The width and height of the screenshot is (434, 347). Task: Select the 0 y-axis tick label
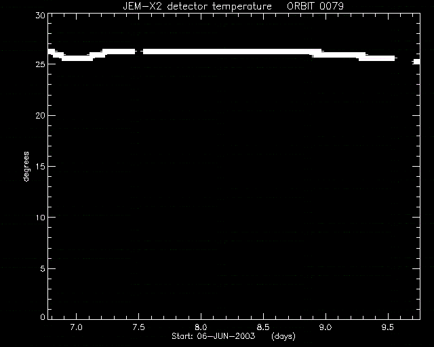click(x=43, y=317)
